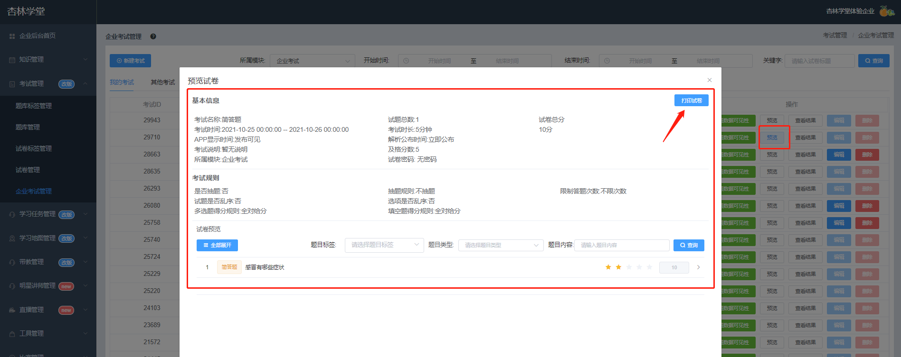
Task: Click the help question-mark icon beside 企业考试管理
Action: click(x=153, y=37)
